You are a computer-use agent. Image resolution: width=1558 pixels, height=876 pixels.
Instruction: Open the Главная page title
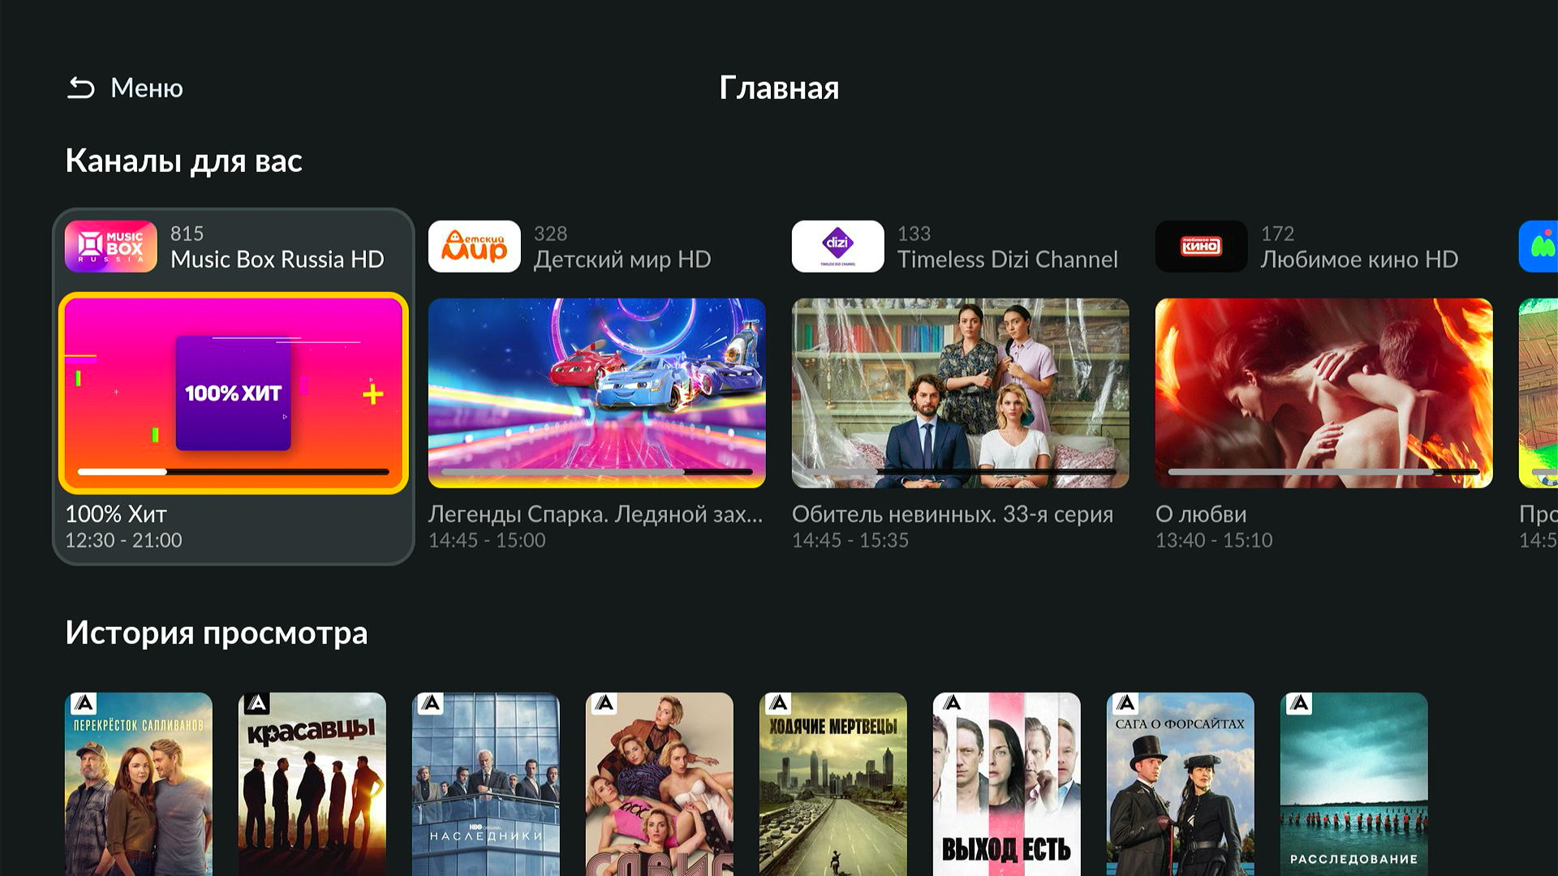pos(779,88)
